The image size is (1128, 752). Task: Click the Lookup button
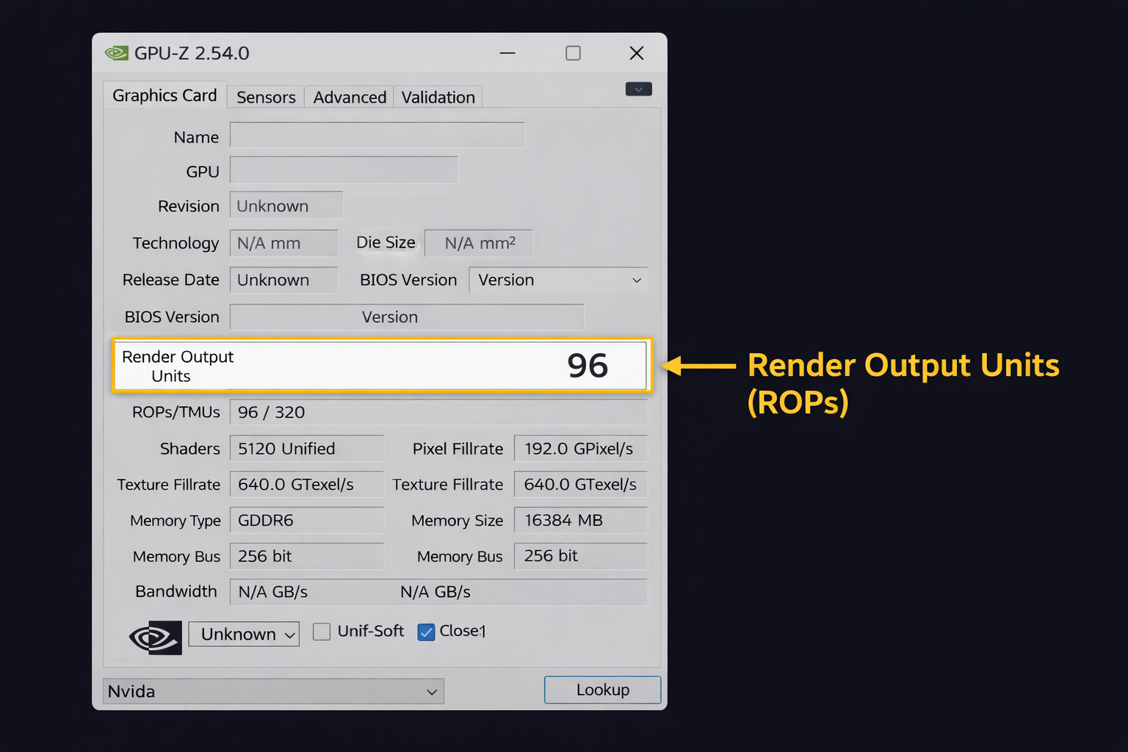point(601,690)
